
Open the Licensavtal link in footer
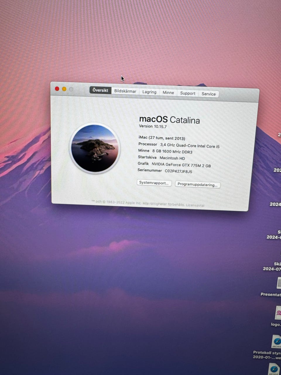click(195, 205)
